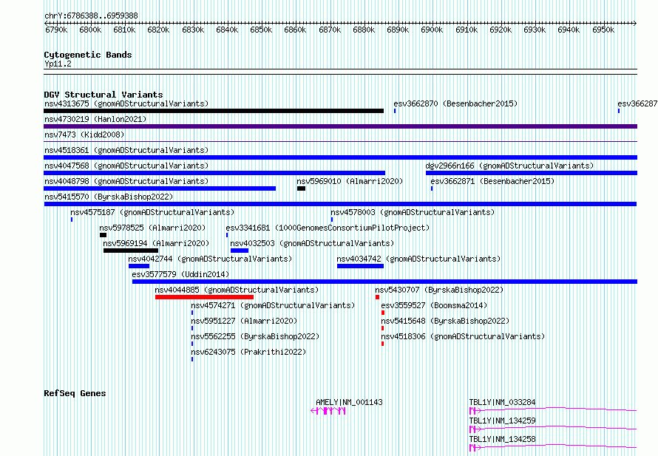Click the TBL1Y|NM_033284 transcript label
This screenshot has width=658, height=456.
[x=502, y=402]
